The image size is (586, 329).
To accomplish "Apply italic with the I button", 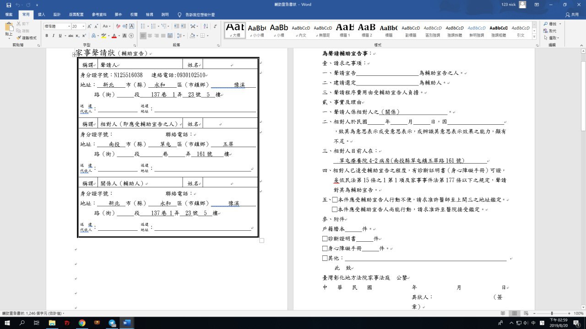I will (x=54, y=36).
